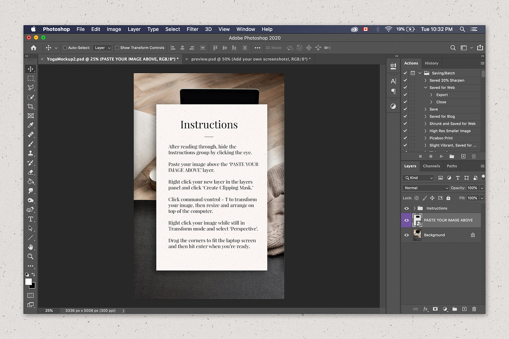Select the Eyedropper tool
Image resolution: width=509 pixels, height=339 pixels.
pyautogui.click(x=31, y=125)
